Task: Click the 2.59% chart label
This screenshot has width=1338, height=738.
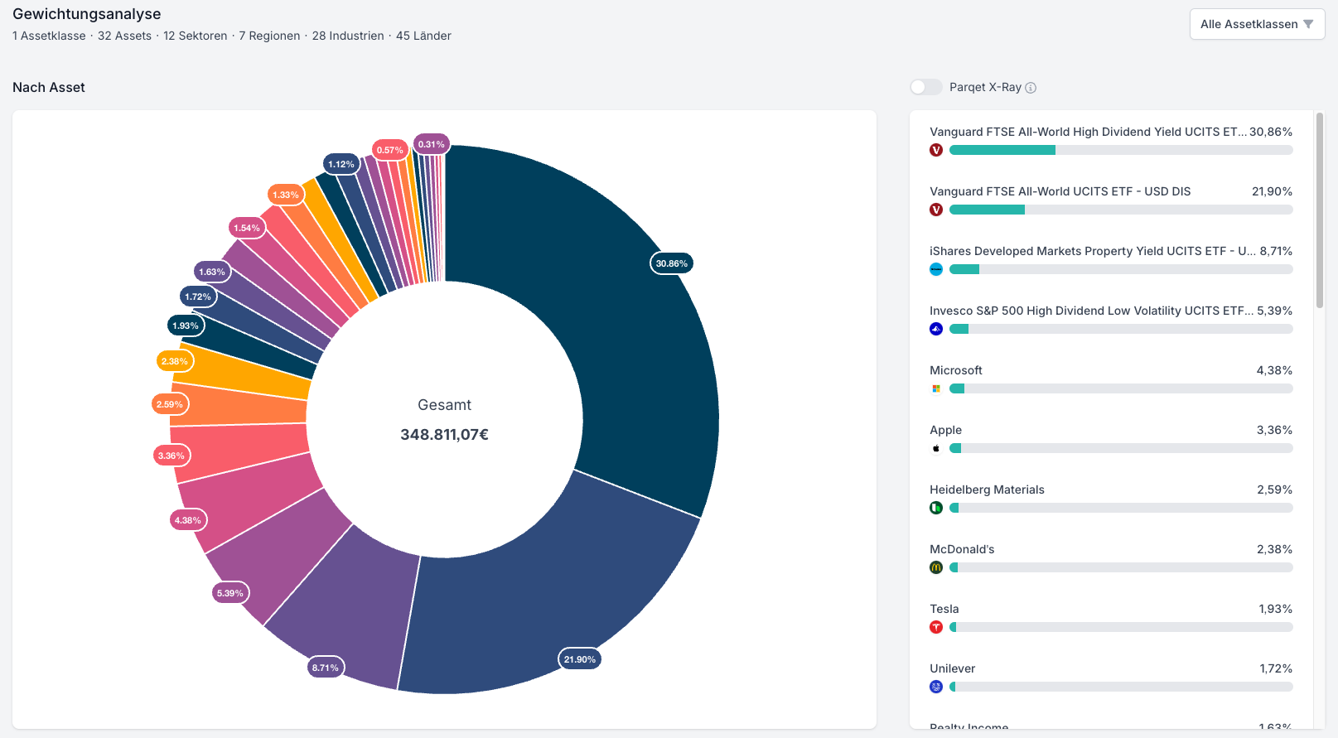Action: [x=169, y=404]
